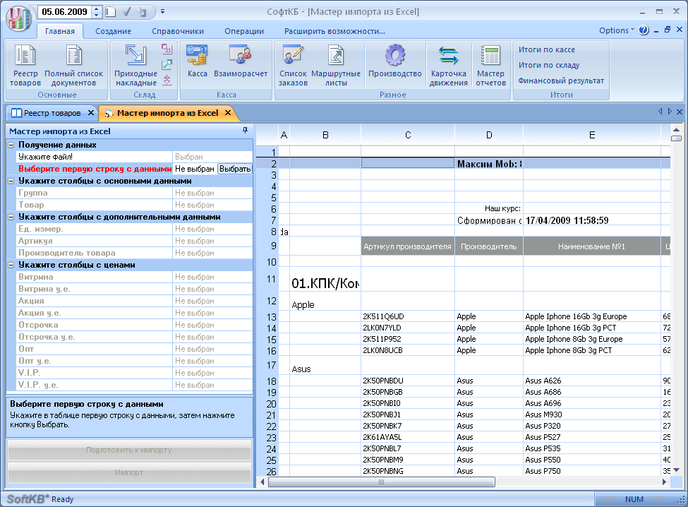Image resolution: width=688 pixels, height=507 pixels.
Task: Click horizontal scrollbar right arrow
Action: point(664,482)
